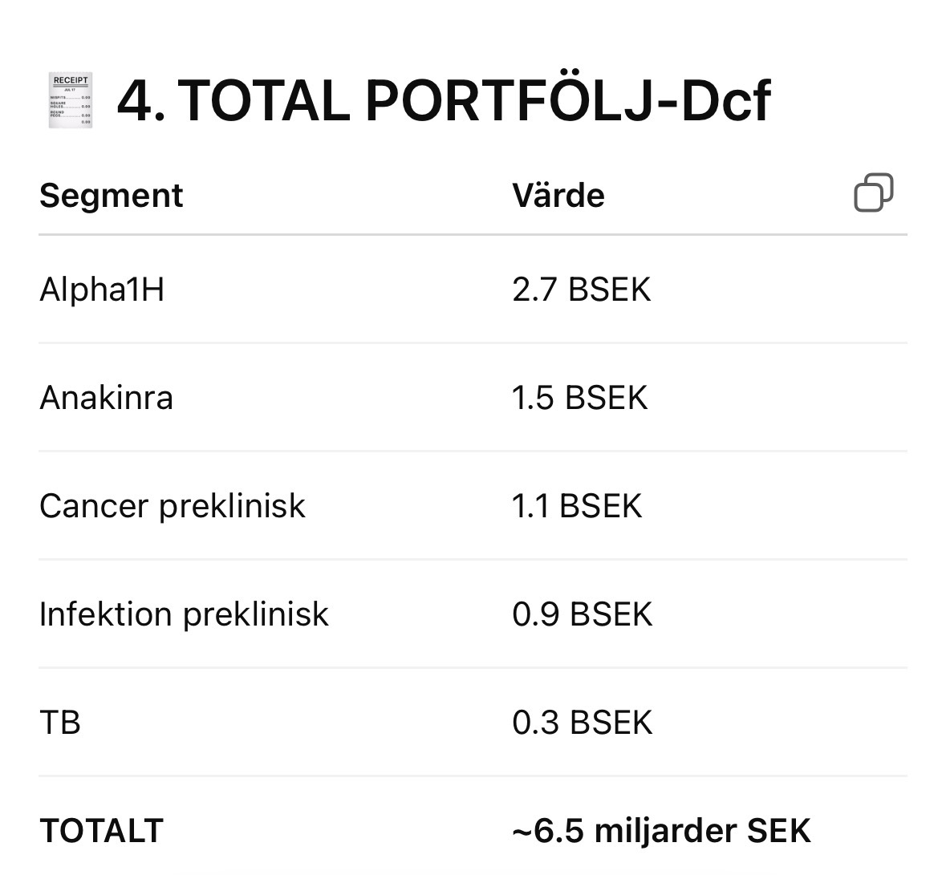
Task: Copy the table with the copy icon
Action: [874, 193]
